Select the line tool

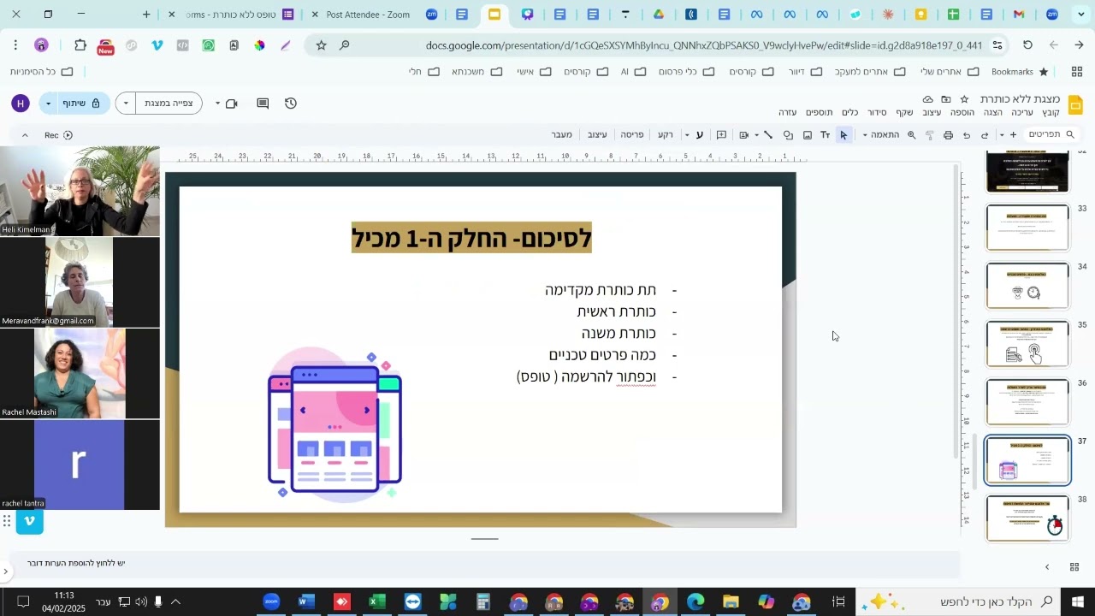coord(768,135)
